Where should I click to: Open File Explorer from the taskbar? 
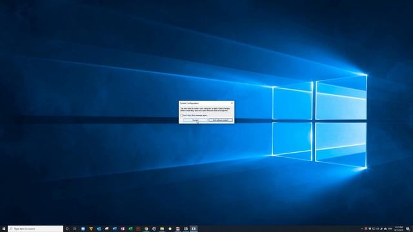162,229
